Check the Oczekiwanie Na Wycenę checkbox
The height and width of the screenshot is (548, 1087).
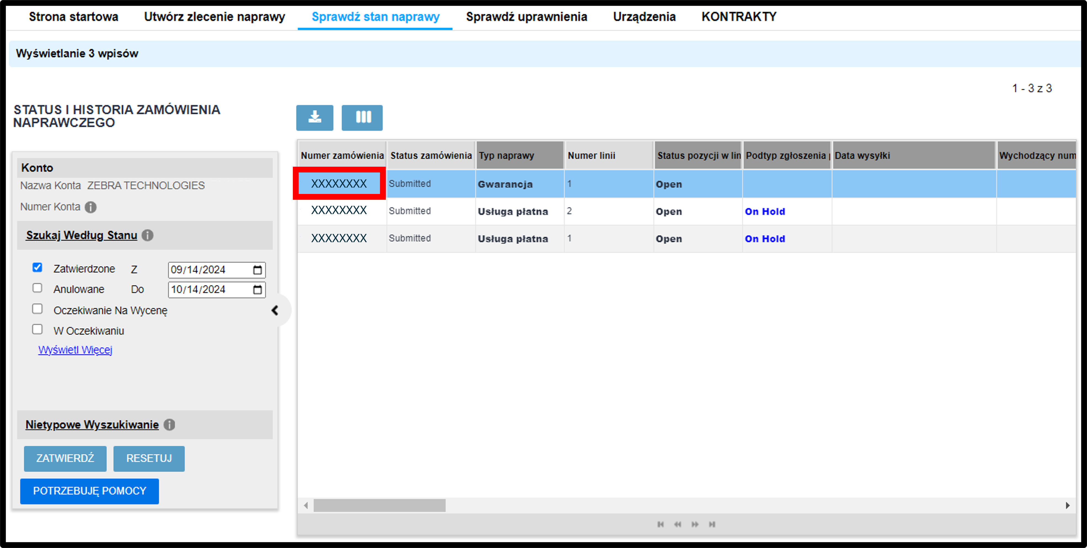point(37,309)
